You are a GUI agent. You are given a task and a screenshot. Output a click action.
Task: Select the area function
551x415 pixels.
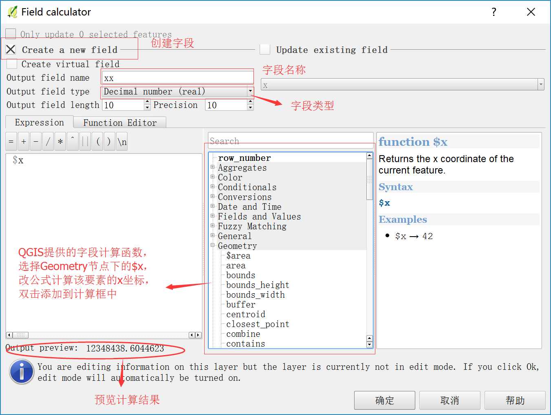[236, 266]
